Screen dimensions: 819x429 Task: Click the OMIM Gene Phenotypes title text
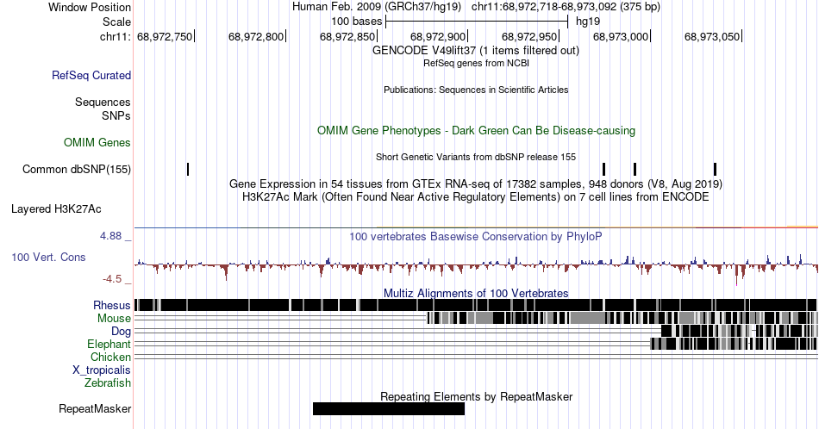(x=476, y=130)
